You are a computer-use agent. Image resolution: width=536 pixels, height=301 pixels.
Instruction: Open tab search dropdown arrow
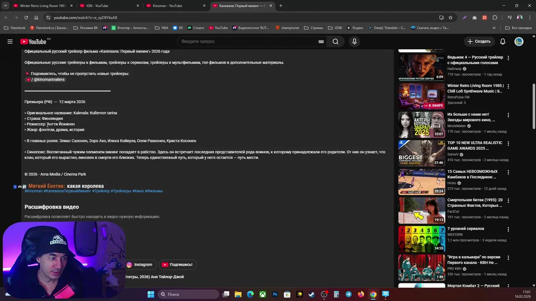[x=5, y=6]
